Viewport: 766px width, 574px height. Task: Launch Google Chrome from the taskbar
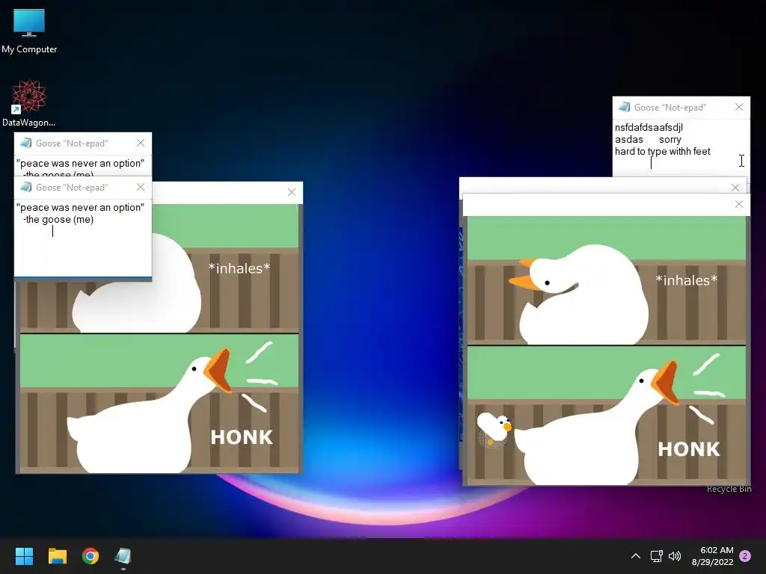click(x=91, y=556)
